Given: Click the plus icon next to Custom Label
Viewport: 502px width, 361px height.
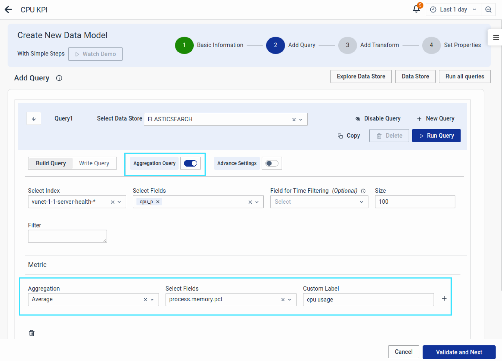Looking at the screenshot, I should (x=444, y=298).
